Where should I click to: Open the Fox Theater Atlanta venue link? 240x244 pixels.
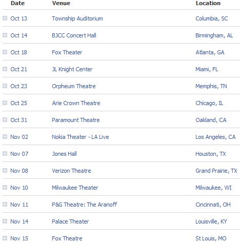coord(67,52)
